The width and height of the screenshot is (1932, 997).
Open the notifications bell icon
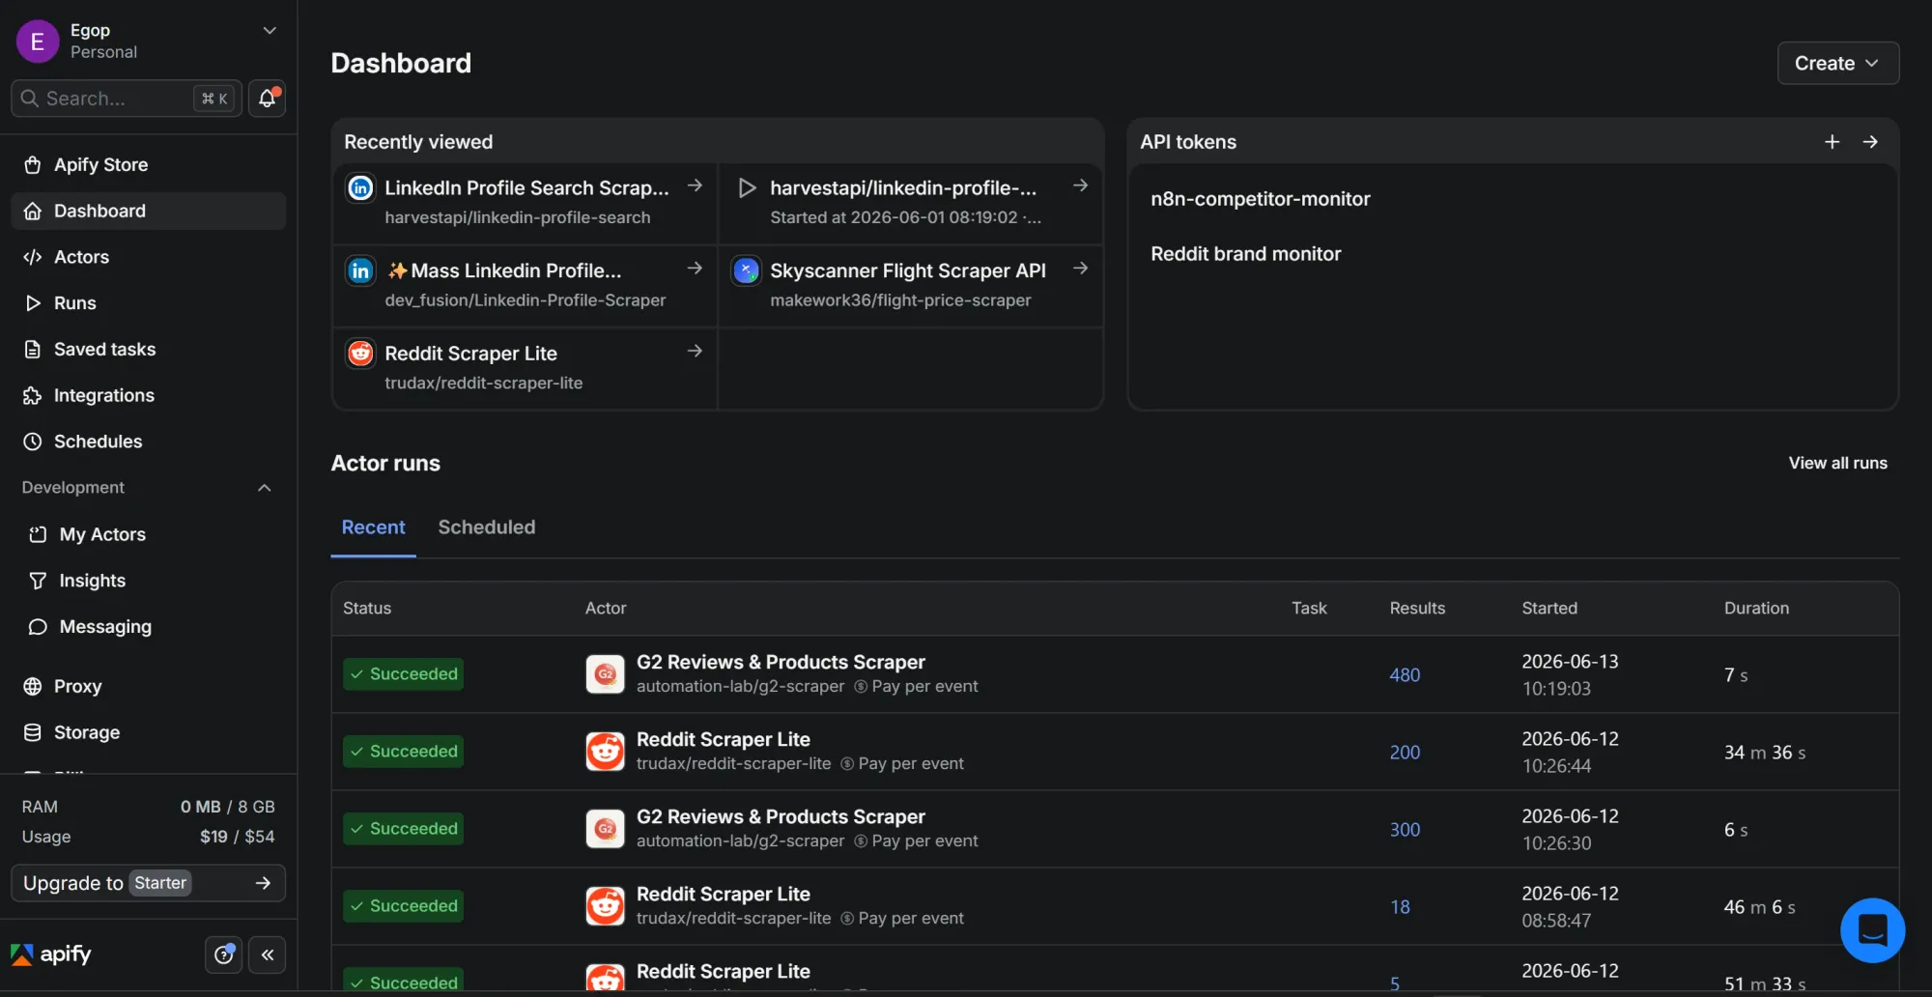coord(268,98)
